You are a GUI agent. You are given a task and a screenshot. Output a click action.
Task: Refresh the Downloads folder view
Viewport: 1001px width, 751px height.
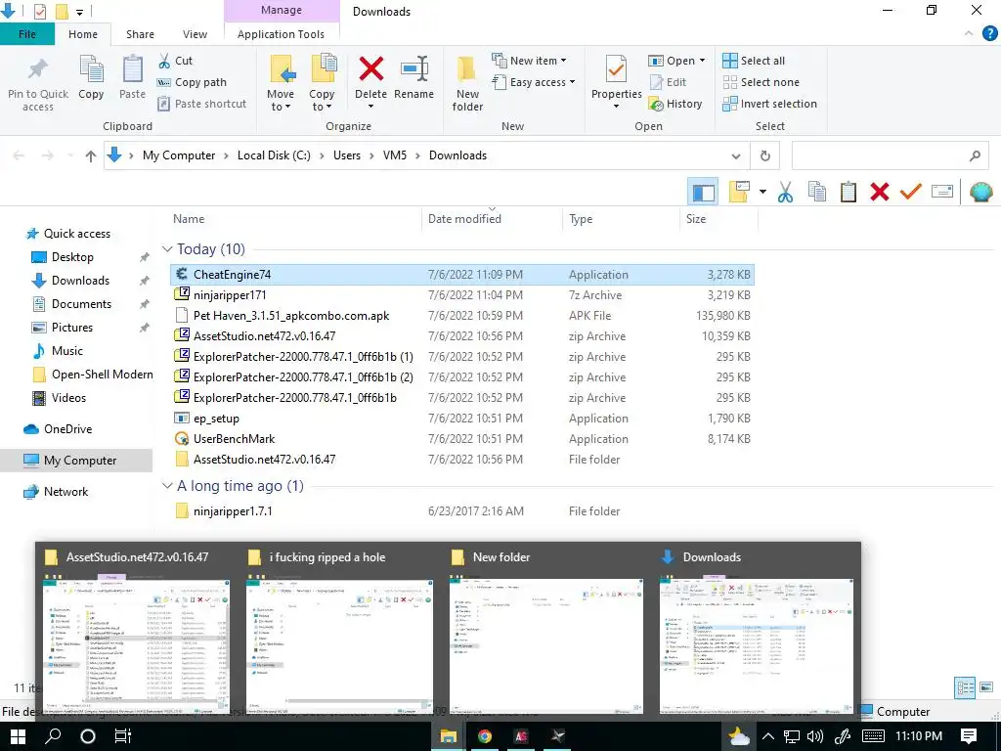764,155
